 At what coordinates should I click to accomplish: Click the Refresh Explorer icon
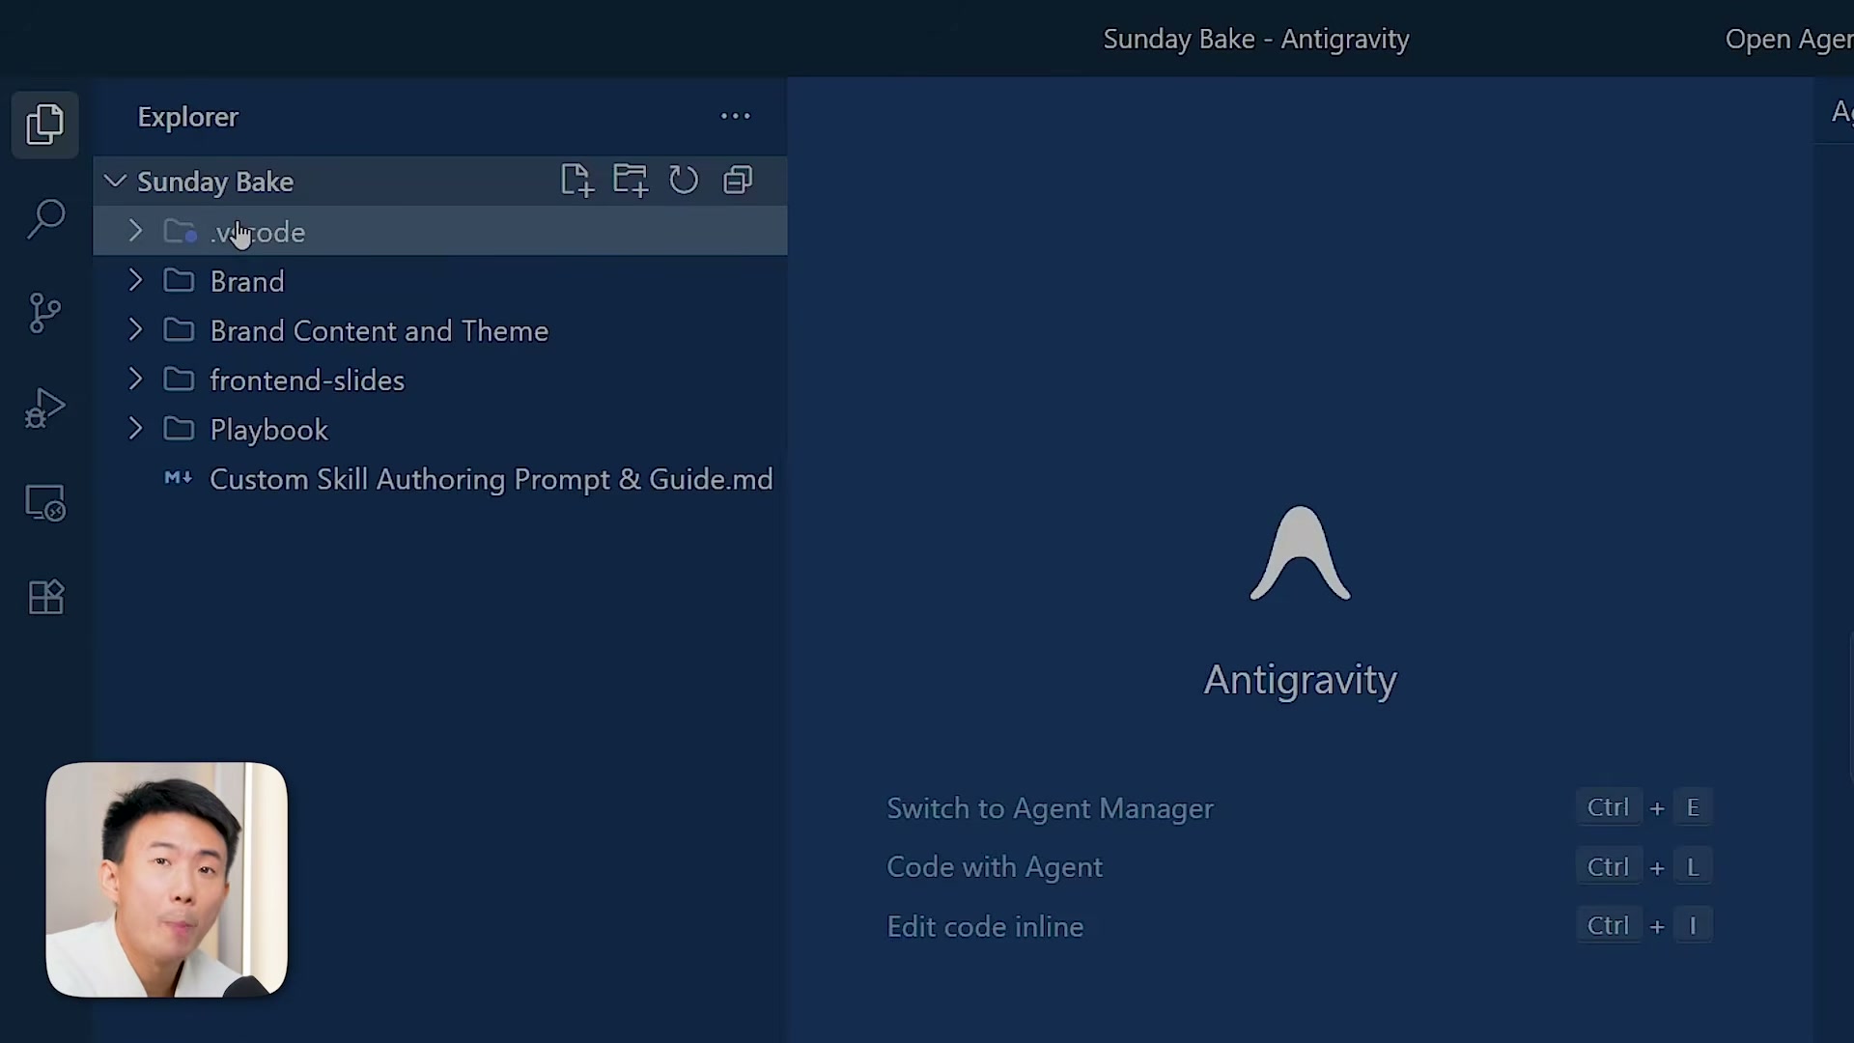tap(684, 180)
